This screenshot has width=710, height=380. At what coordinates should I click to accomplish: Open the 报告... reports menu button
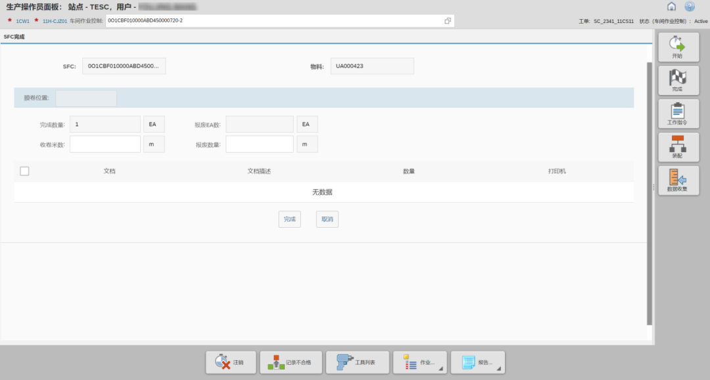(x=478, y=362)
